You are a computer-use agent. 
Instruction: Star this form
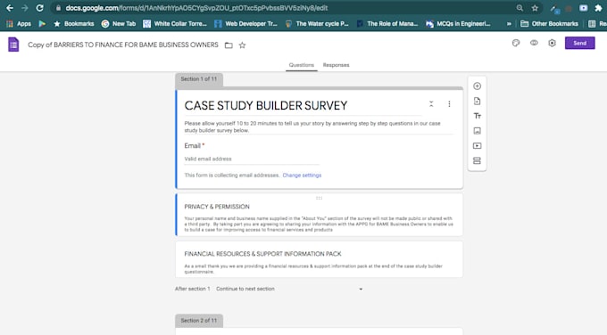click(x=242, y=45)
